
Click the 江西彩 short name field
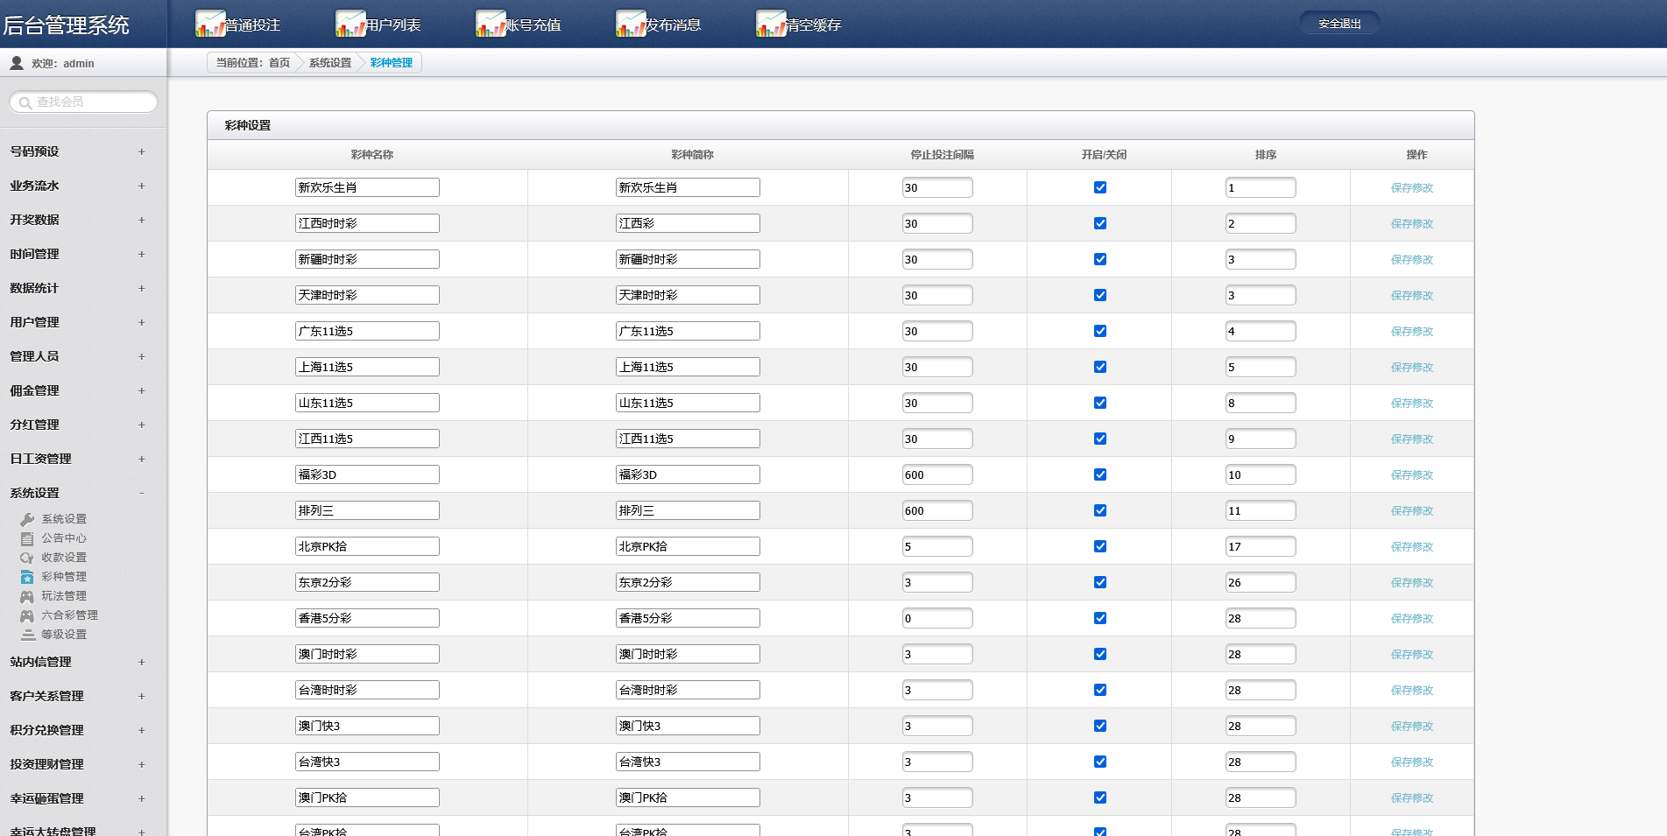[688, 223]
